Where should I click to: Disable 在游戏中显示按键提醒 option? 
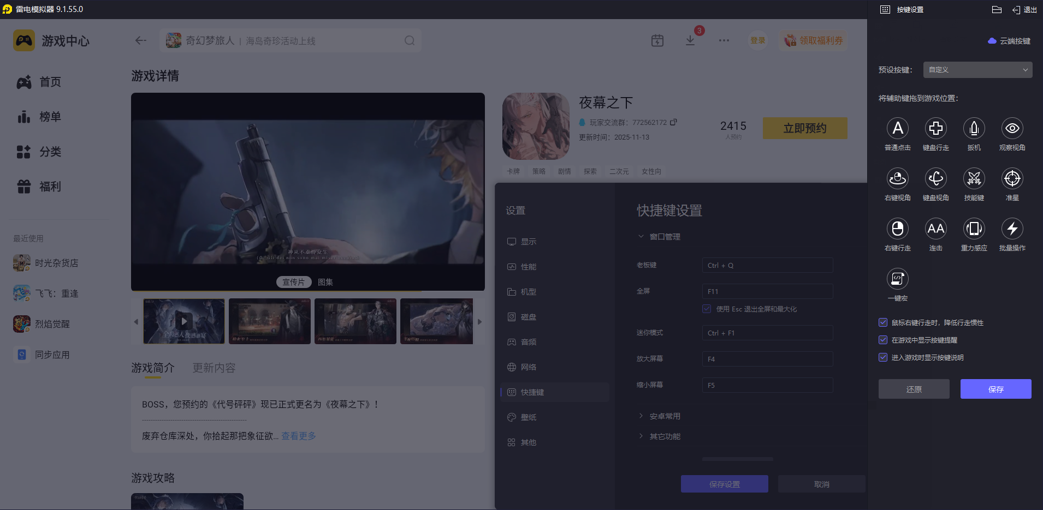(883, 340)
